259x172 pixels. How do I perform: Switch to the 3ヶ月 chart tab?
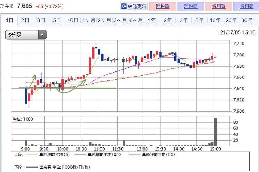click(x=120, y=20)
